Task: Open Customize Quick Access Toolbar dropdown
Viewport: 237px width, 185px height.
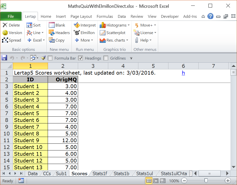Action: click(x=131, y=58)
